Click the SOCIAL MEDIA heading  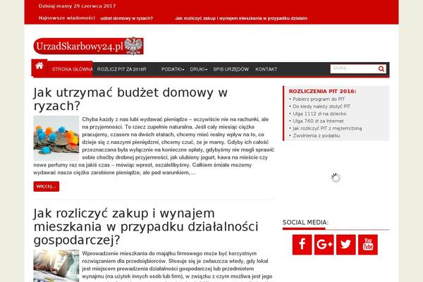coord(305,222)
